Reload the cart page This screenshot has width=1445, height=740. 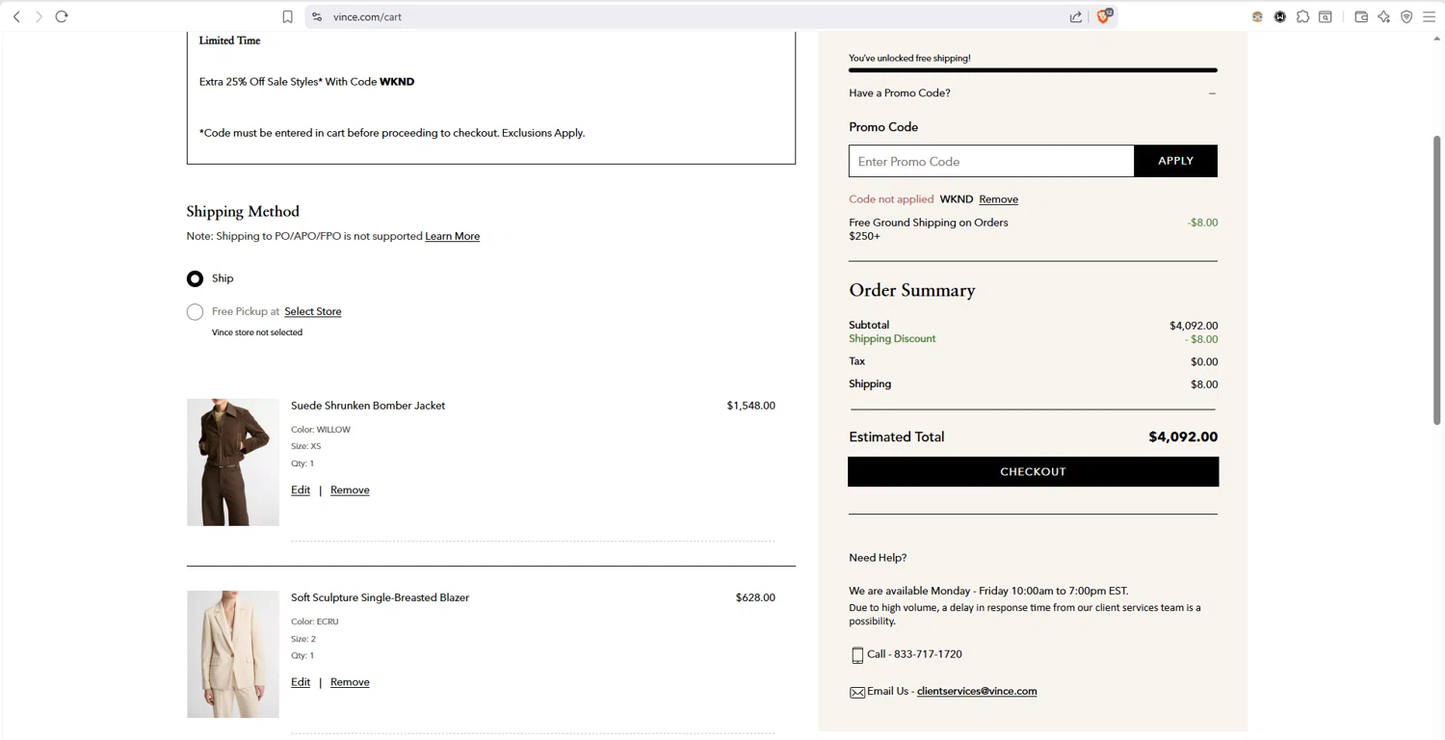click(x=62, y=16)
